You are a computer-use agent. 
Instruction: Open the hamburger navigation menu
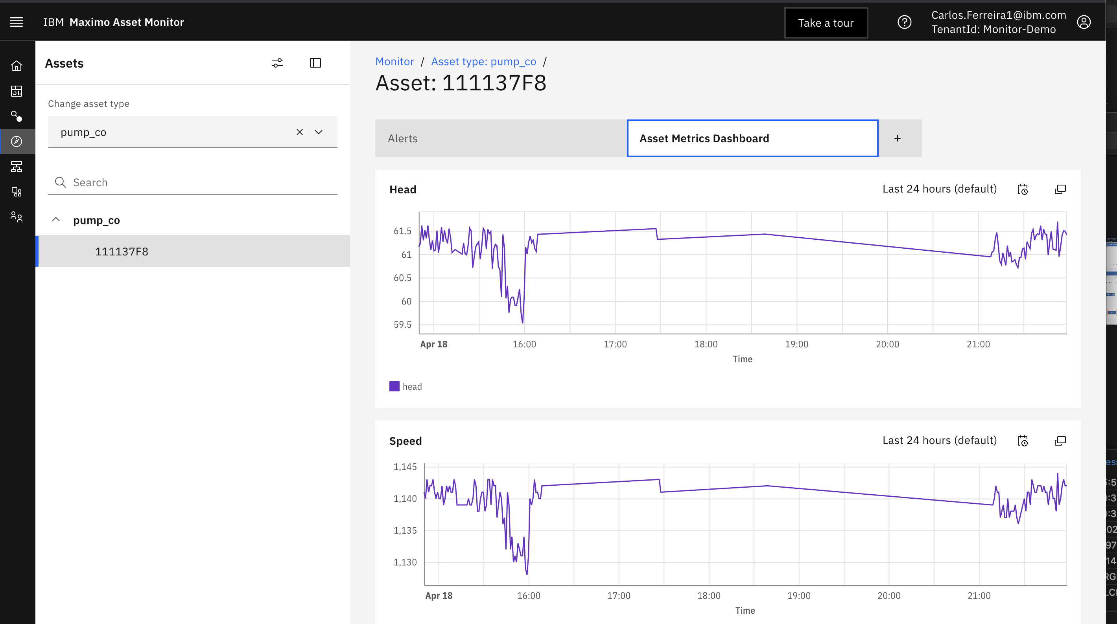pyautogui.click(x=17, y=22)
